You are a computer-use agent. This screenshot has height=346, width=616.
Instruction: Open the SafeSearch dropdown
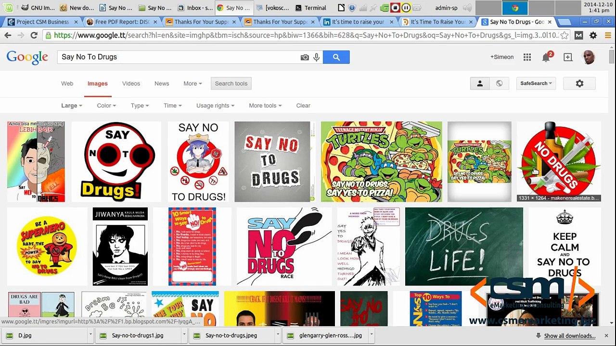tap(536, 83)
